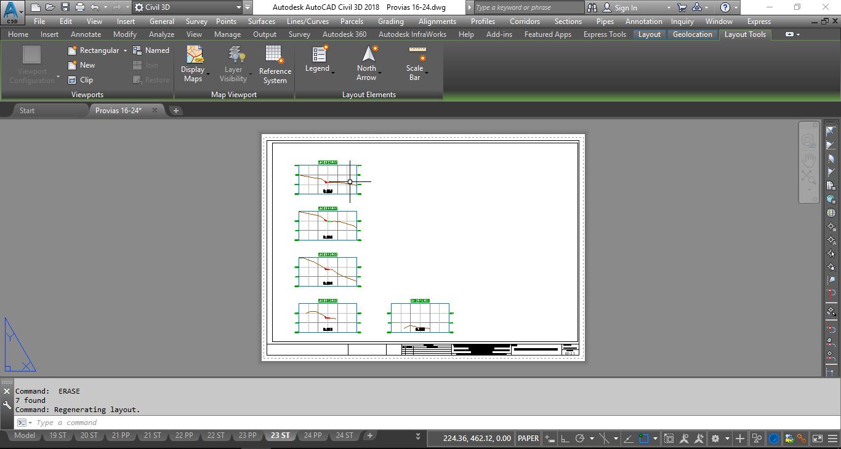Click the Autodesk Exchange Apps cart icon
This screenshot has height=449, width=841.
(x=682, y=7)
